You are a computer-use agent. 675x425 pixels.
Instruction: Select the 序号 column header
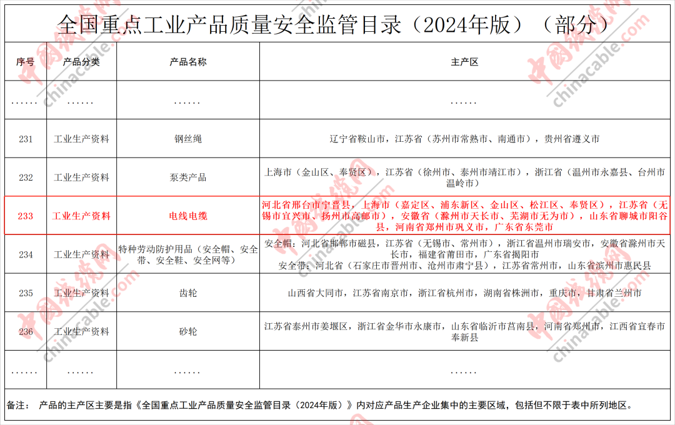point(26,62)
